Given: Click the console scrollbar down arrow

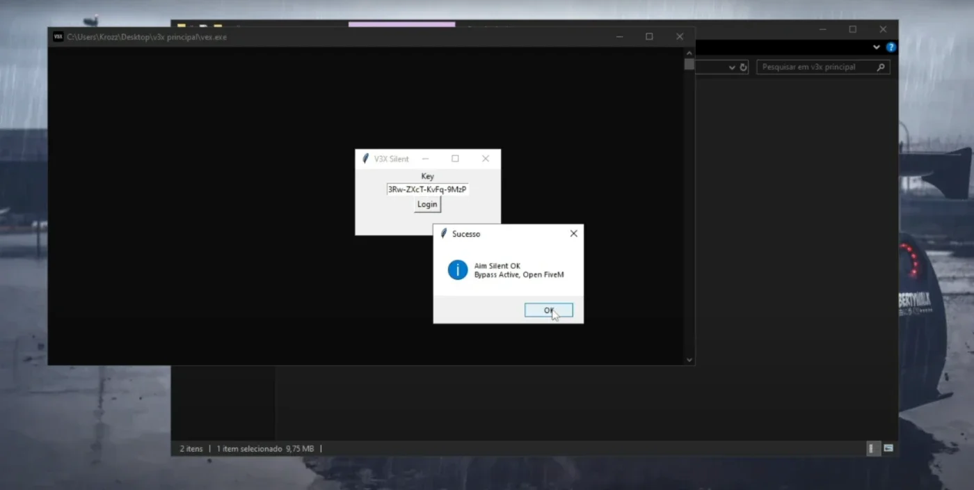Looking at the screenshot, I should click(x=689, y=360).
